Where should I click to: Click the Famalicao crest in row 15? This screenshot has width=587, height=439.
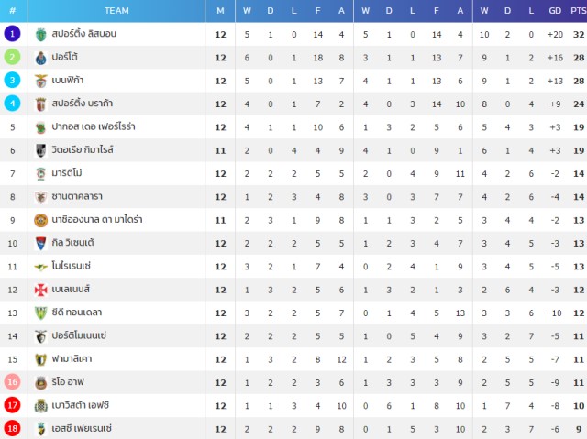[40, 359]
